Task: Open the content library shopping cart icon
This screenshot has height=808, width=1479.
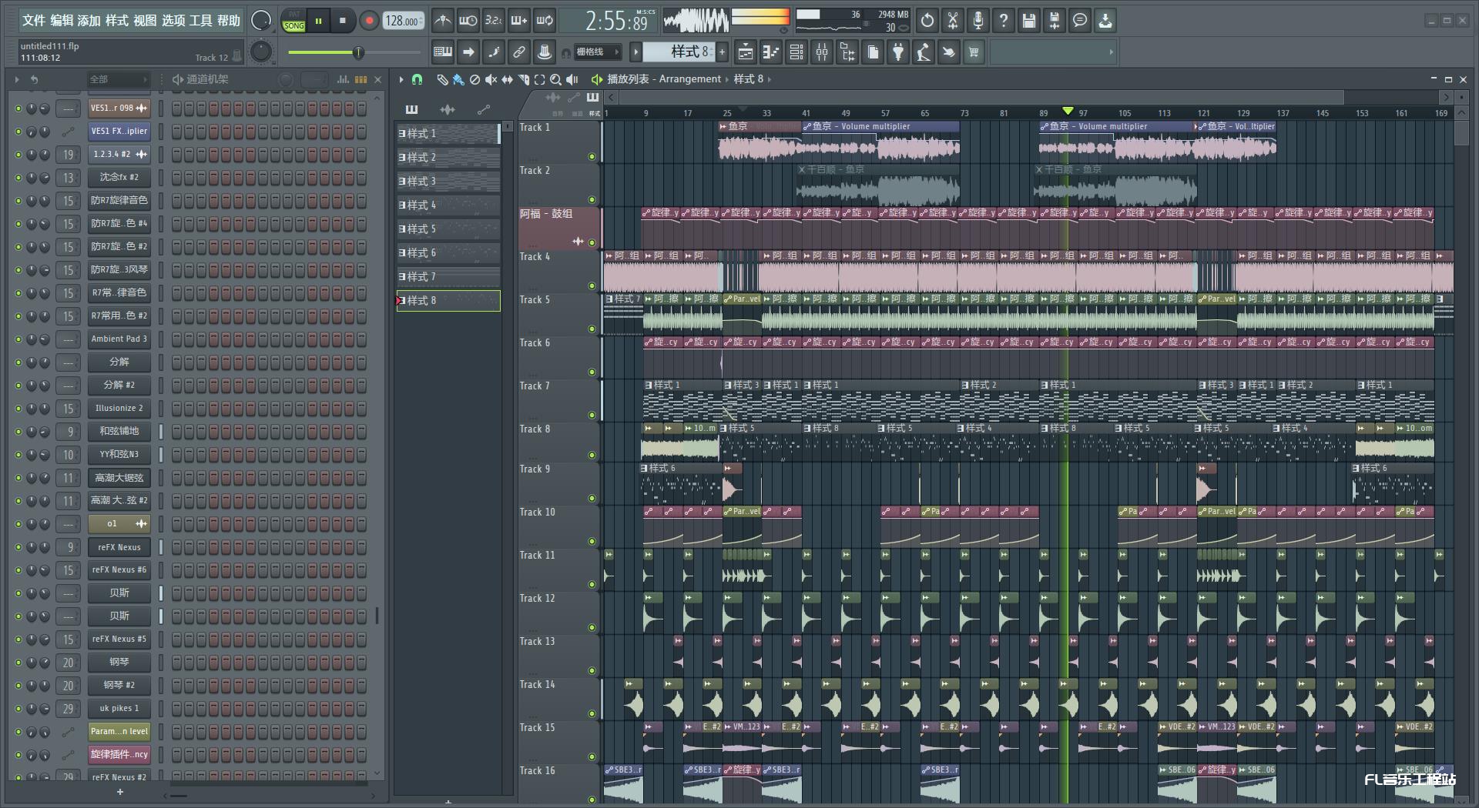Action: coord(974,52)
